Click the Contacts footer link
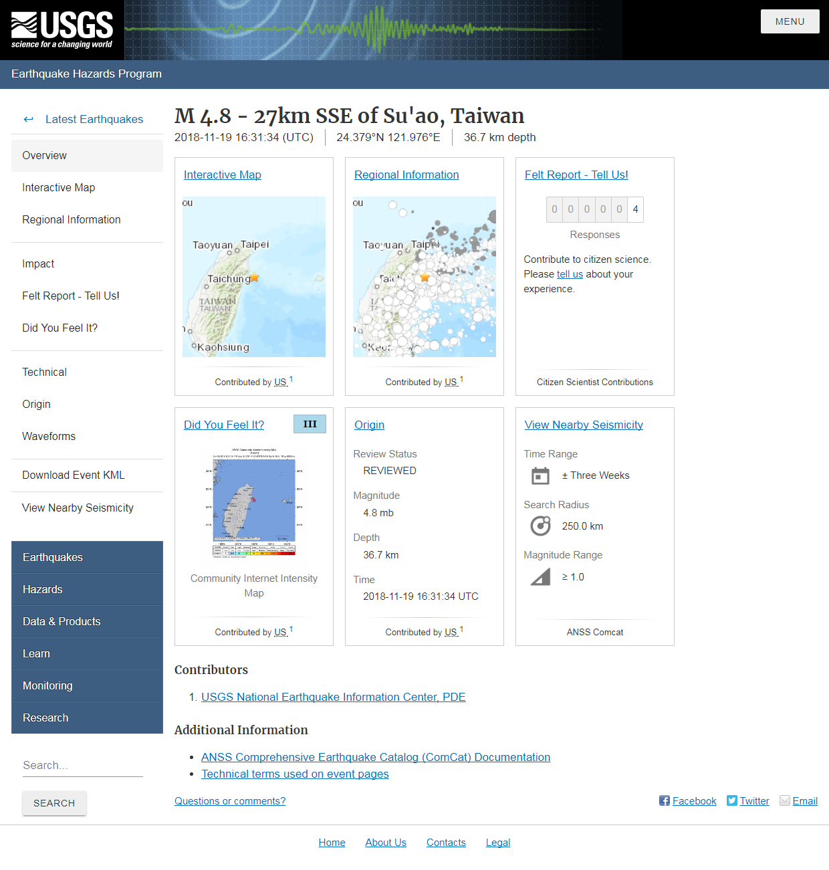Screen dimensions: 829x870 click(x=446, y=843)
